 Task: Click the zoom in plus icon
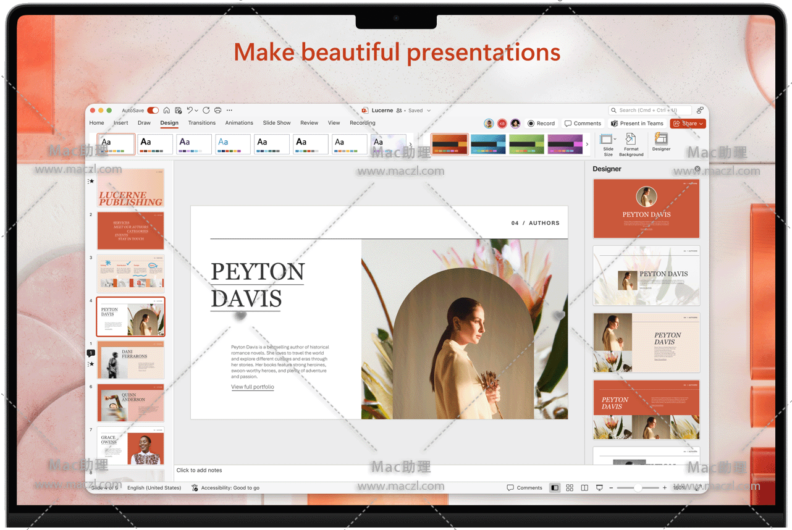pos(665,488)
